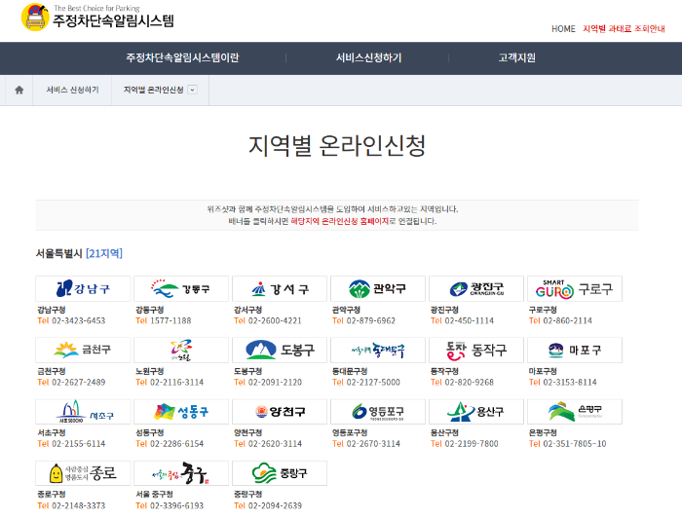Open the 은평구 district banner
The width and height of the screenshot is (682, 519).
coord(575,412)
